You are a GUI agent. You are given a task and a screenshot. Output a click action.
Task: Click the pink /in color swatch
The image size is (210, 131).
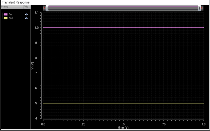[x=6, y=14]
